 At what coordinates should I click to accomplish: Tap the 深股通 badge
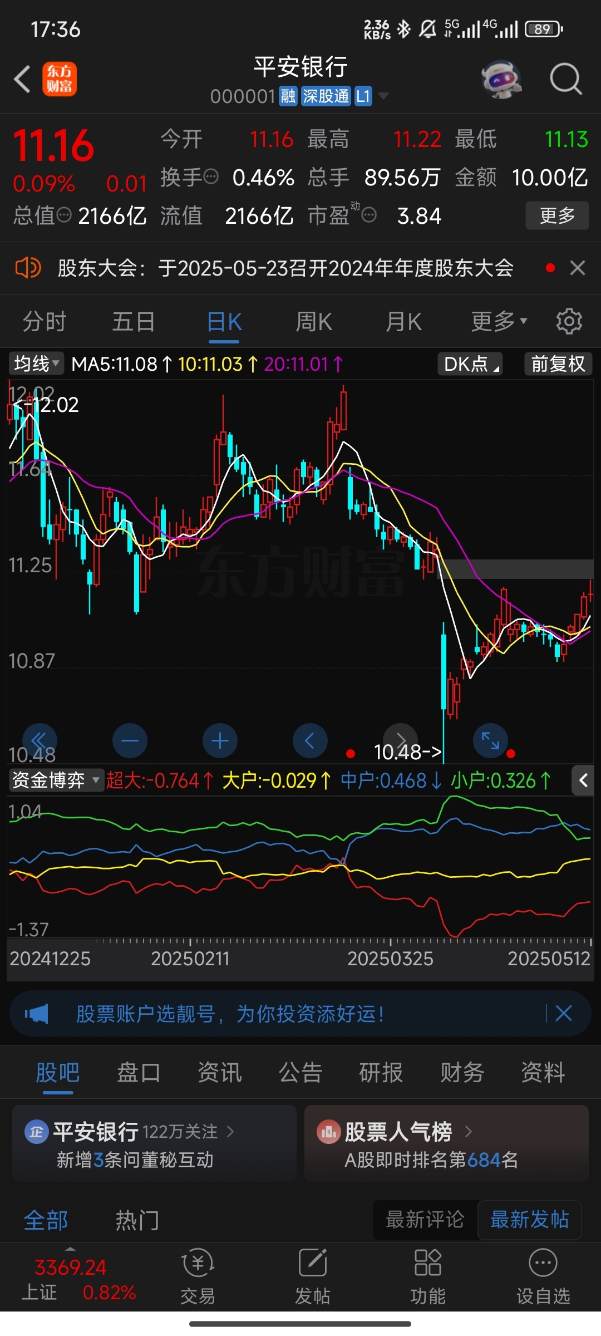click(x=326, y=96)
